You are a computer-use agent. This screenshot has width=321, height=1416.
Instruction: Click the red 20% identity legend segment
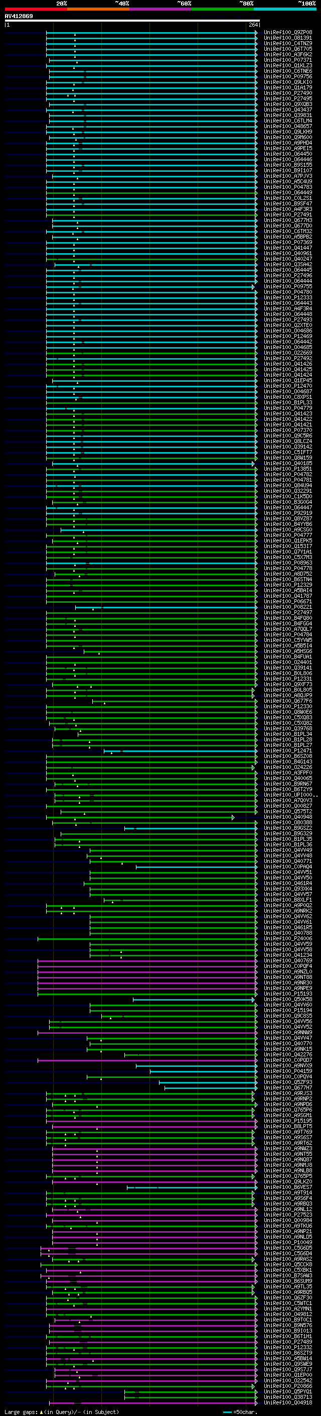point(36,9)
